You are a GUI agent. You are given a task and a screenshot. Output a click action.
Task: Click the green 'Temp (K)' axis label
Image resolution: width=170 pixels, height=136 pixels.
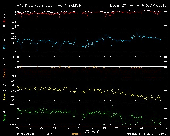(5, 115)
